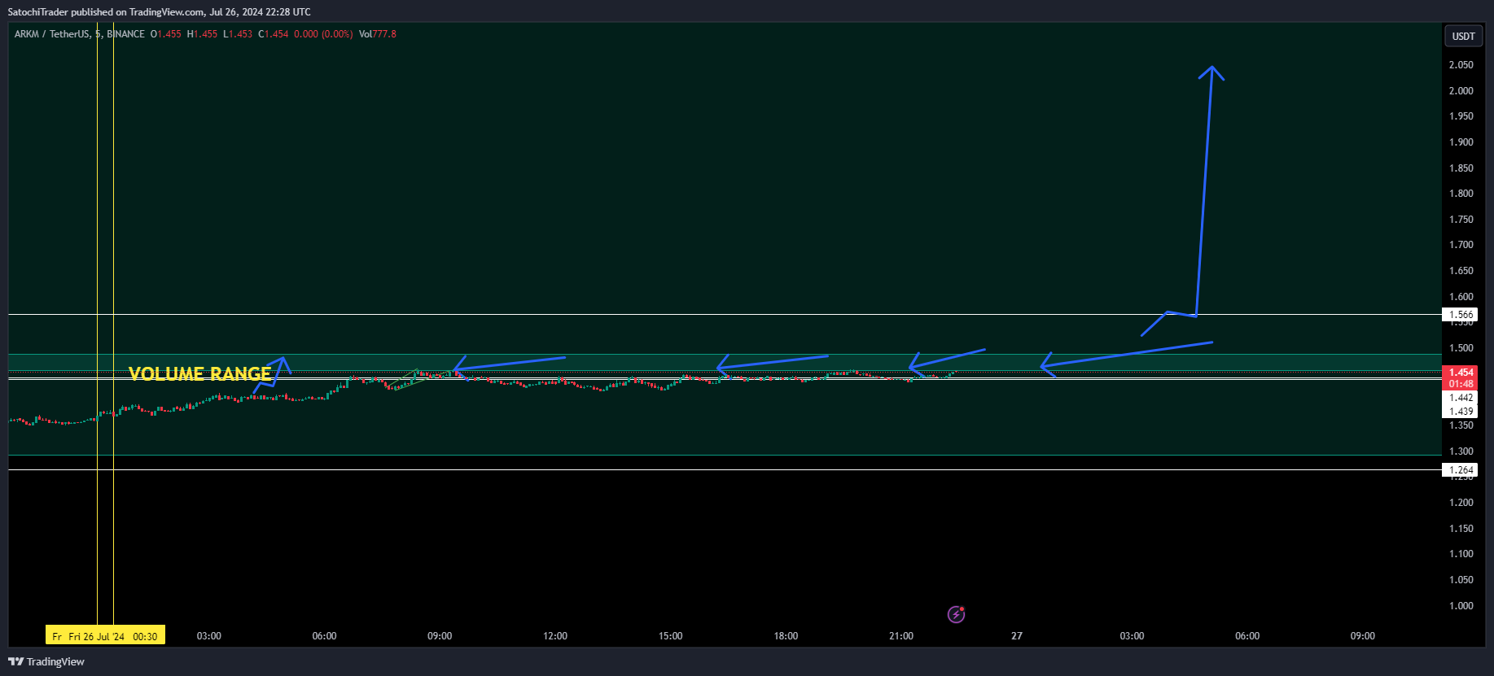Click the VOLUME RANGE text annotation
Screen dimensions: 1494x676
199,373
